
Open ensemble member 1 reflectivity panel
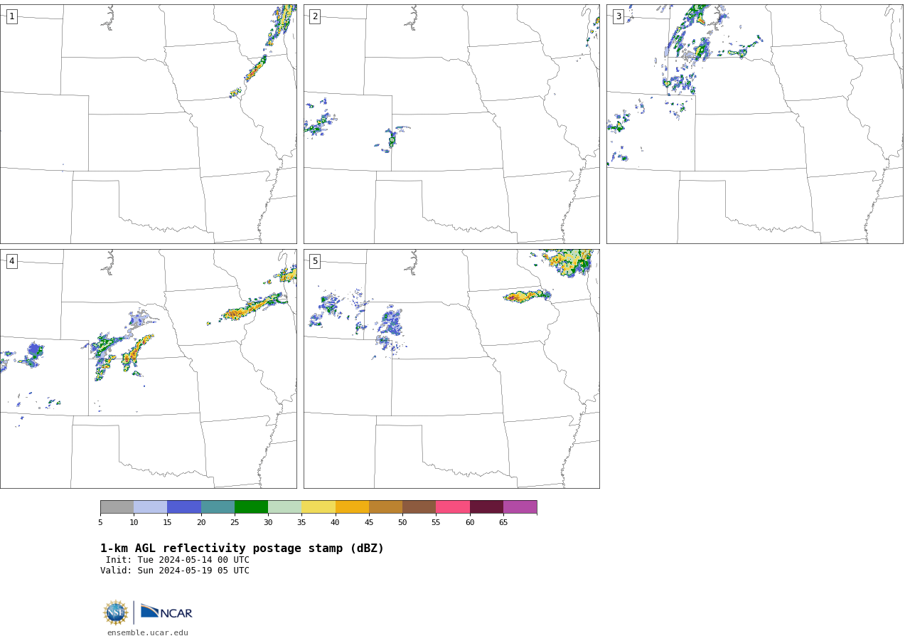coord(148,124)
